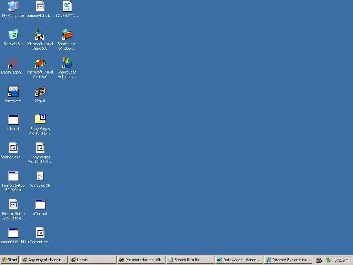Click the keyboard icon in the system tray

pos(319,260)
